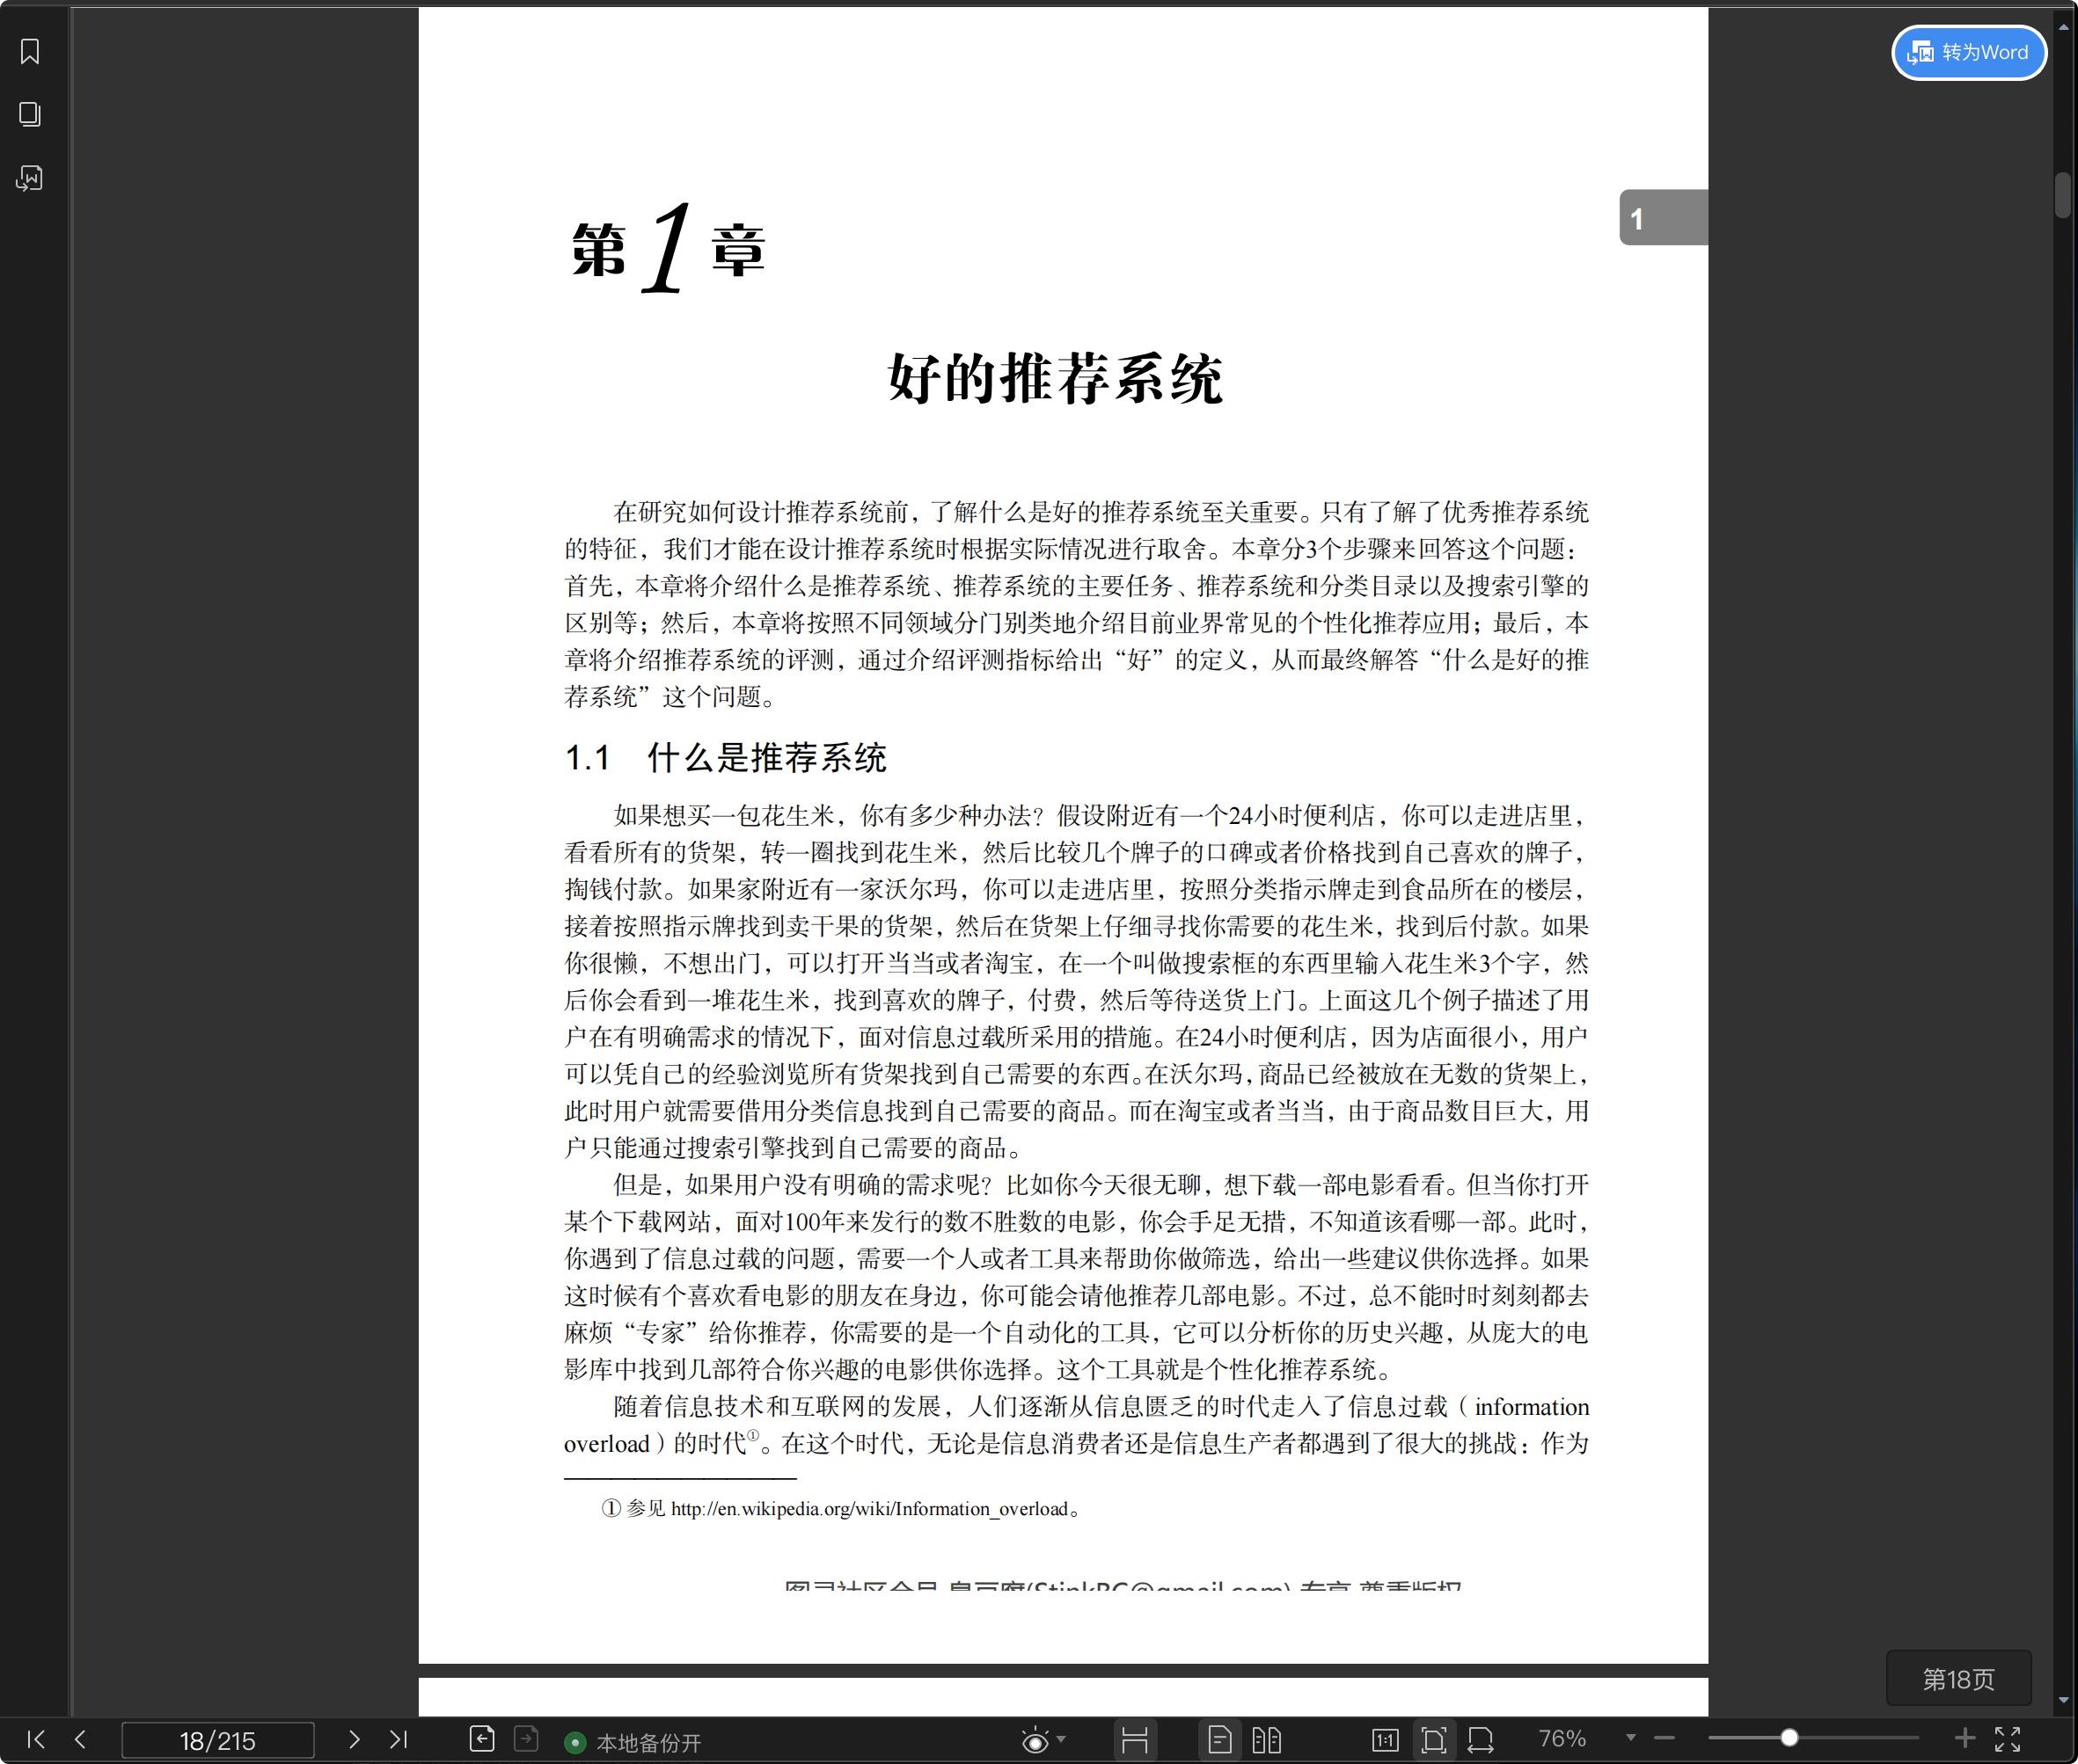The image size is (2078, 1764).
Task: Select single page view
Action: [x=1219, y=1740]
